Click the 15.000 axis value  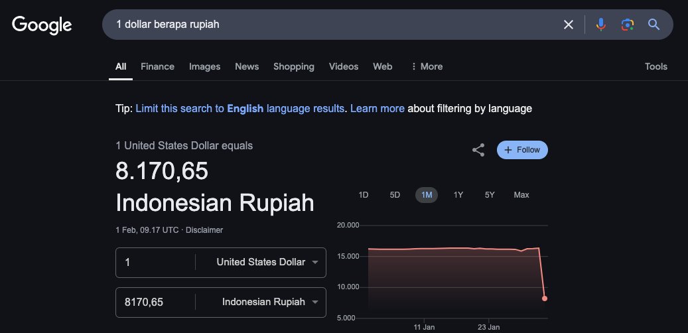[348, 256]
